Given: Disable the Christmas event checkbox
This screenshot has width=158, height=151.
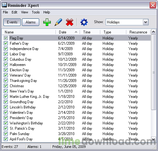Looking at the screenshot, I should [x=6, y=86].
